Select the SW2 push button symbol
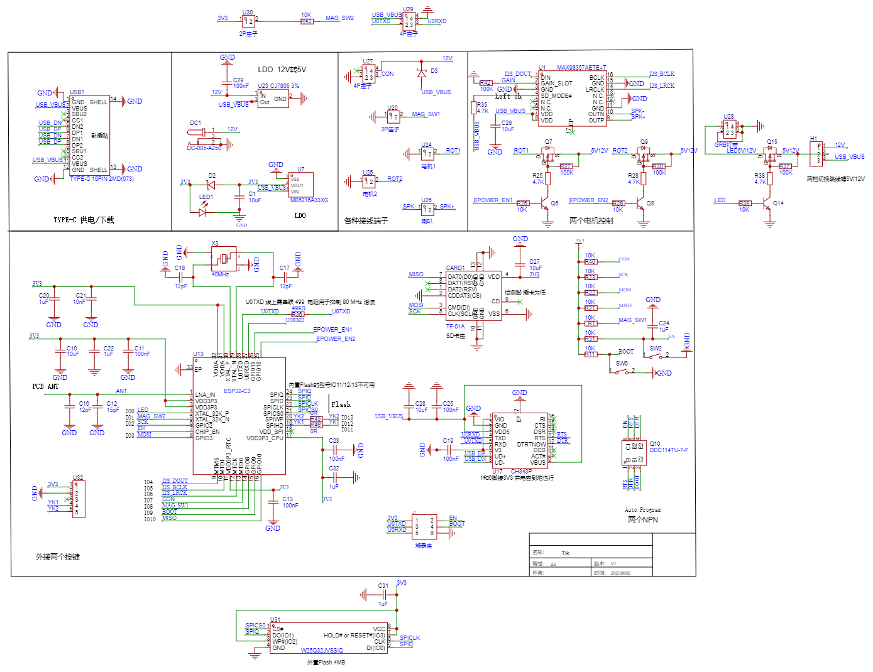Screen dimensions: 873x672 click(656, 356)
